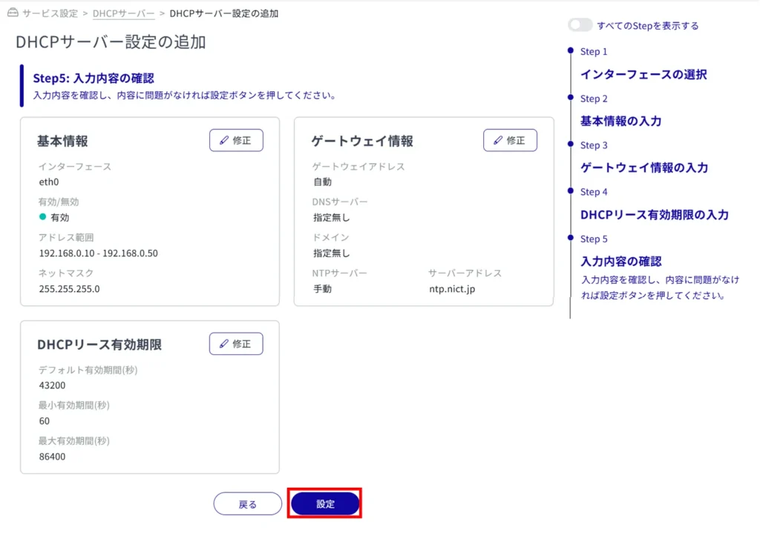Screen dimensions: 760x533
Task: Click Step 5 入力内容の確認 in sidebar
Action: click(620, 261)
